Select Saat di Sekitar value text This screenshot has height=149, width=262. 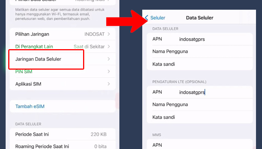point(89,47)
